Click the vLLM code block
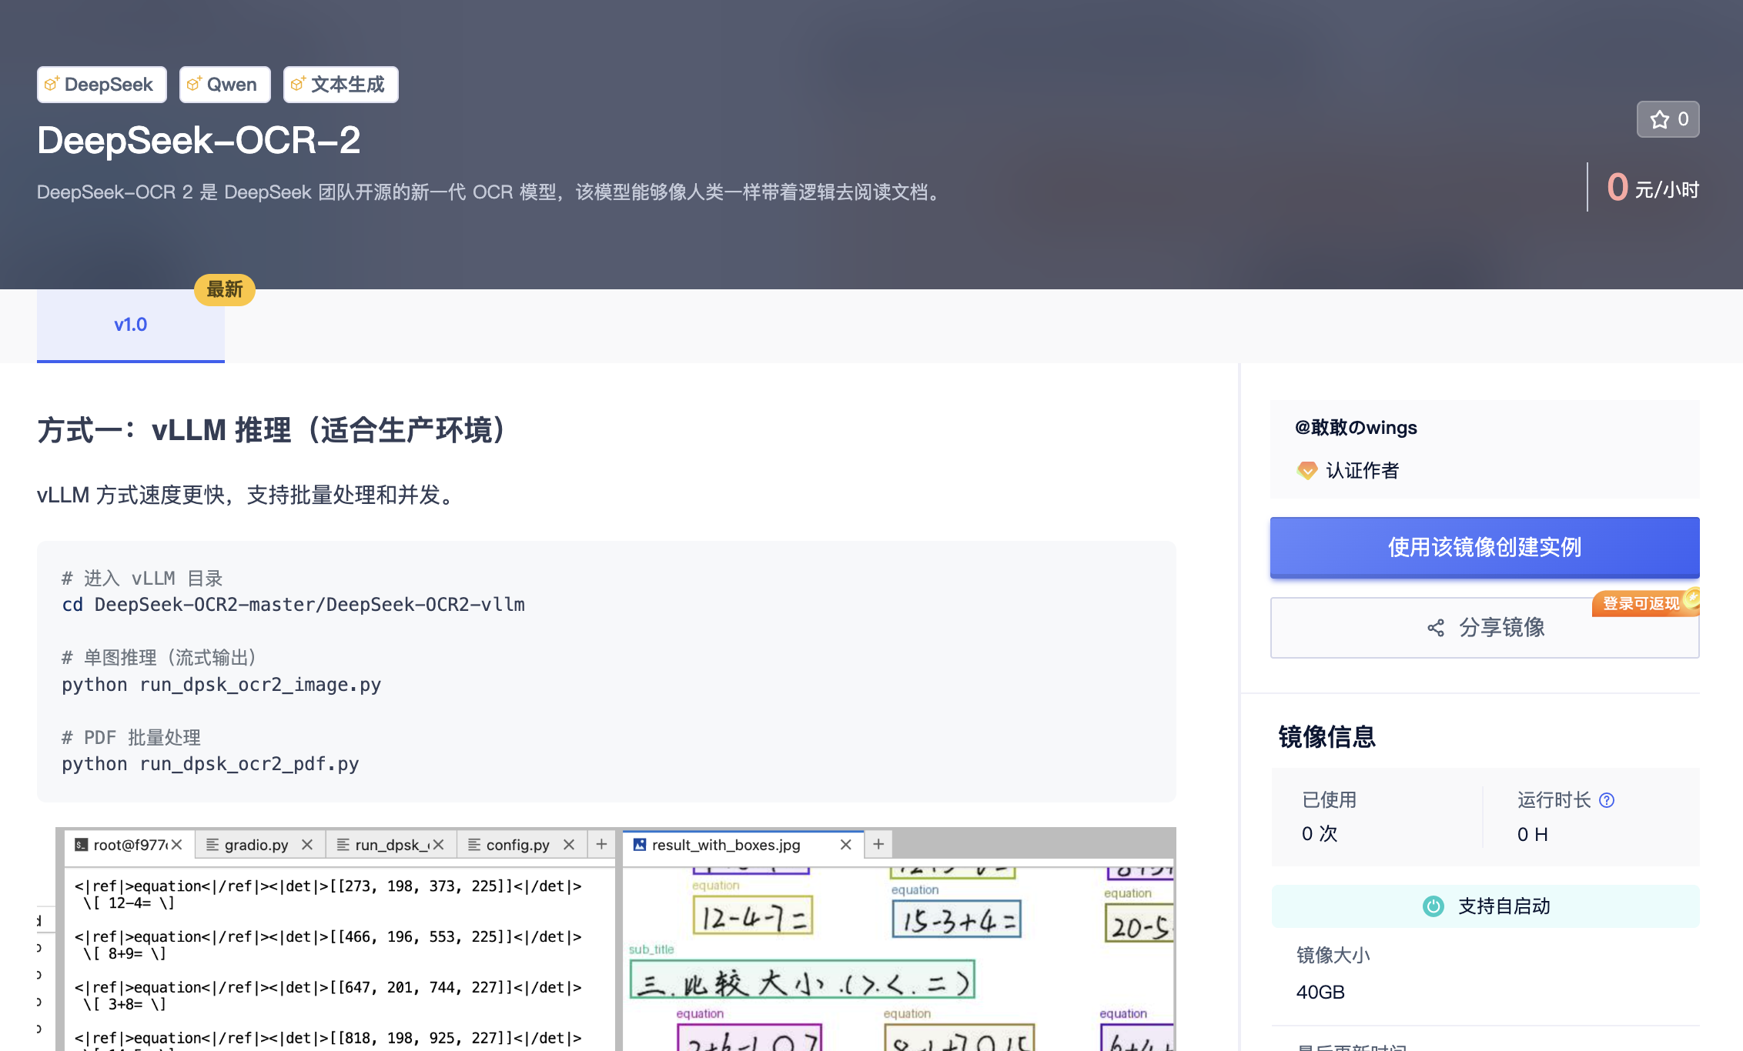1743x1051 pixels. pyautogui.click(x=606, y=671)
